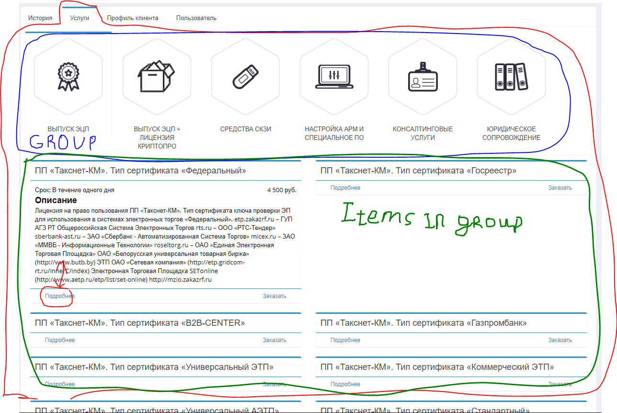
Task: Choose КОНСАЛТИНГОВЫЕ УСЛУГИ label
Action: [423, 133]
